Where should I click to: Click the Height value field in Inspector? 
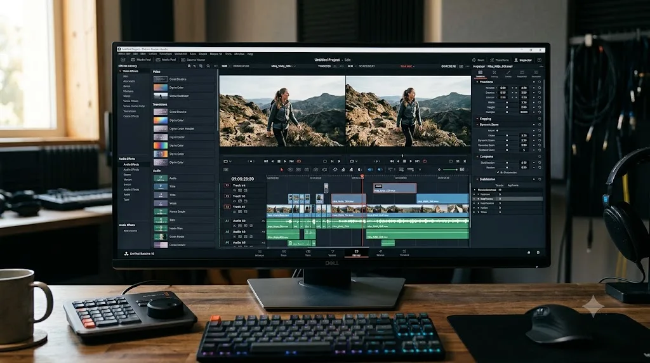coord(524,107)
